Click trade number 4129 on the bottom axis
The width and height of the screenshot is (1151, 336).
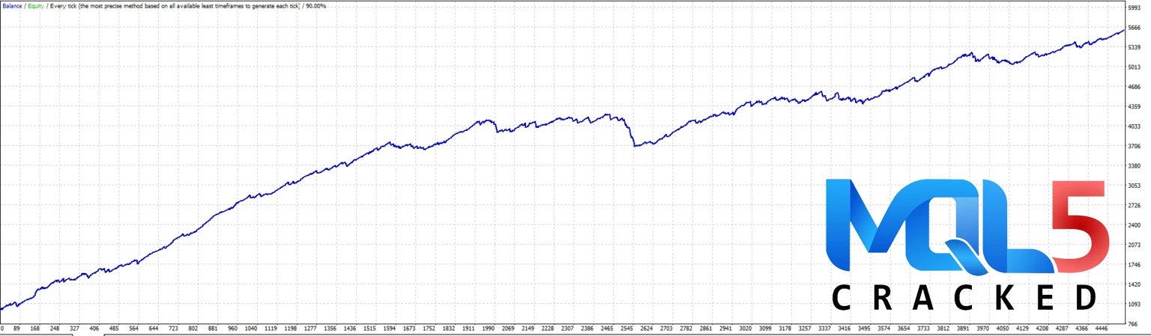(x=1022, y=328)
